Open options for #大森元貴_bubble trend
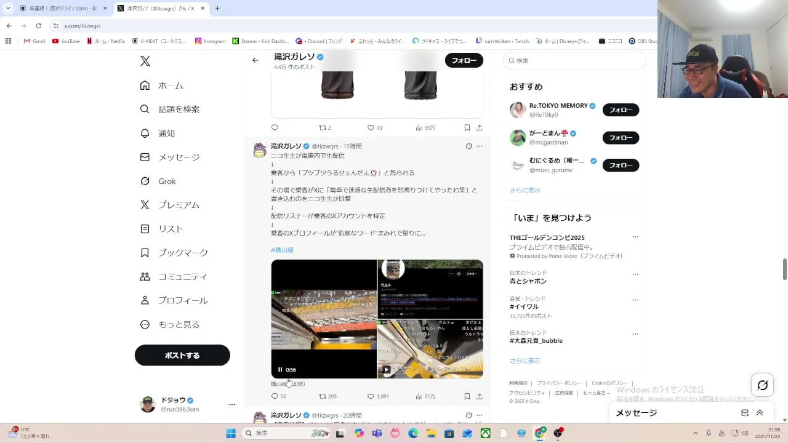The height and width of the screenshot is (443, 788). [635, 333]
